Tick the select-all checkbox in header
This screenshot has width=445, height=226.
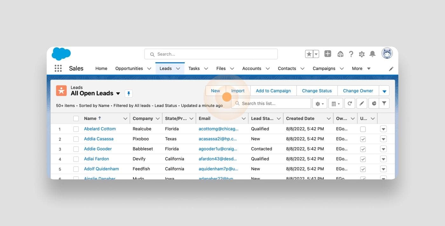[76, 119]
